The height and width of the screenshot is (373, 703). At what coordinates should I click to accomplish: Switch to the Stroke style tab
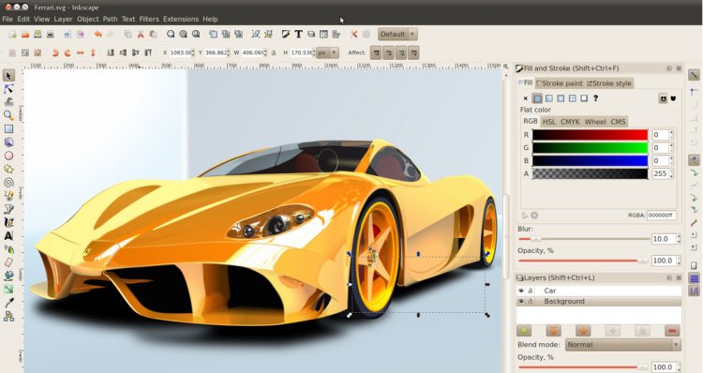tap(609, 83)
